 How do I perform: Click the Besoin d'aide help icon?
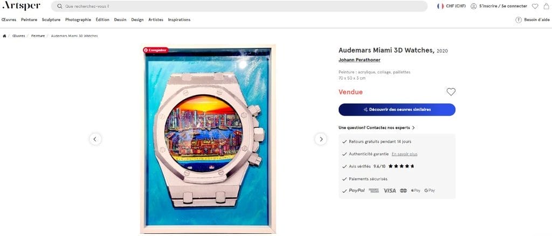tap(518, 20)
